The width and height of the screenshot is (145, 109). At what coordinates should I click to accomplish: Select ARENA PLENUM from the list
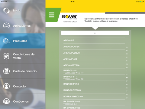coord(94,53)
